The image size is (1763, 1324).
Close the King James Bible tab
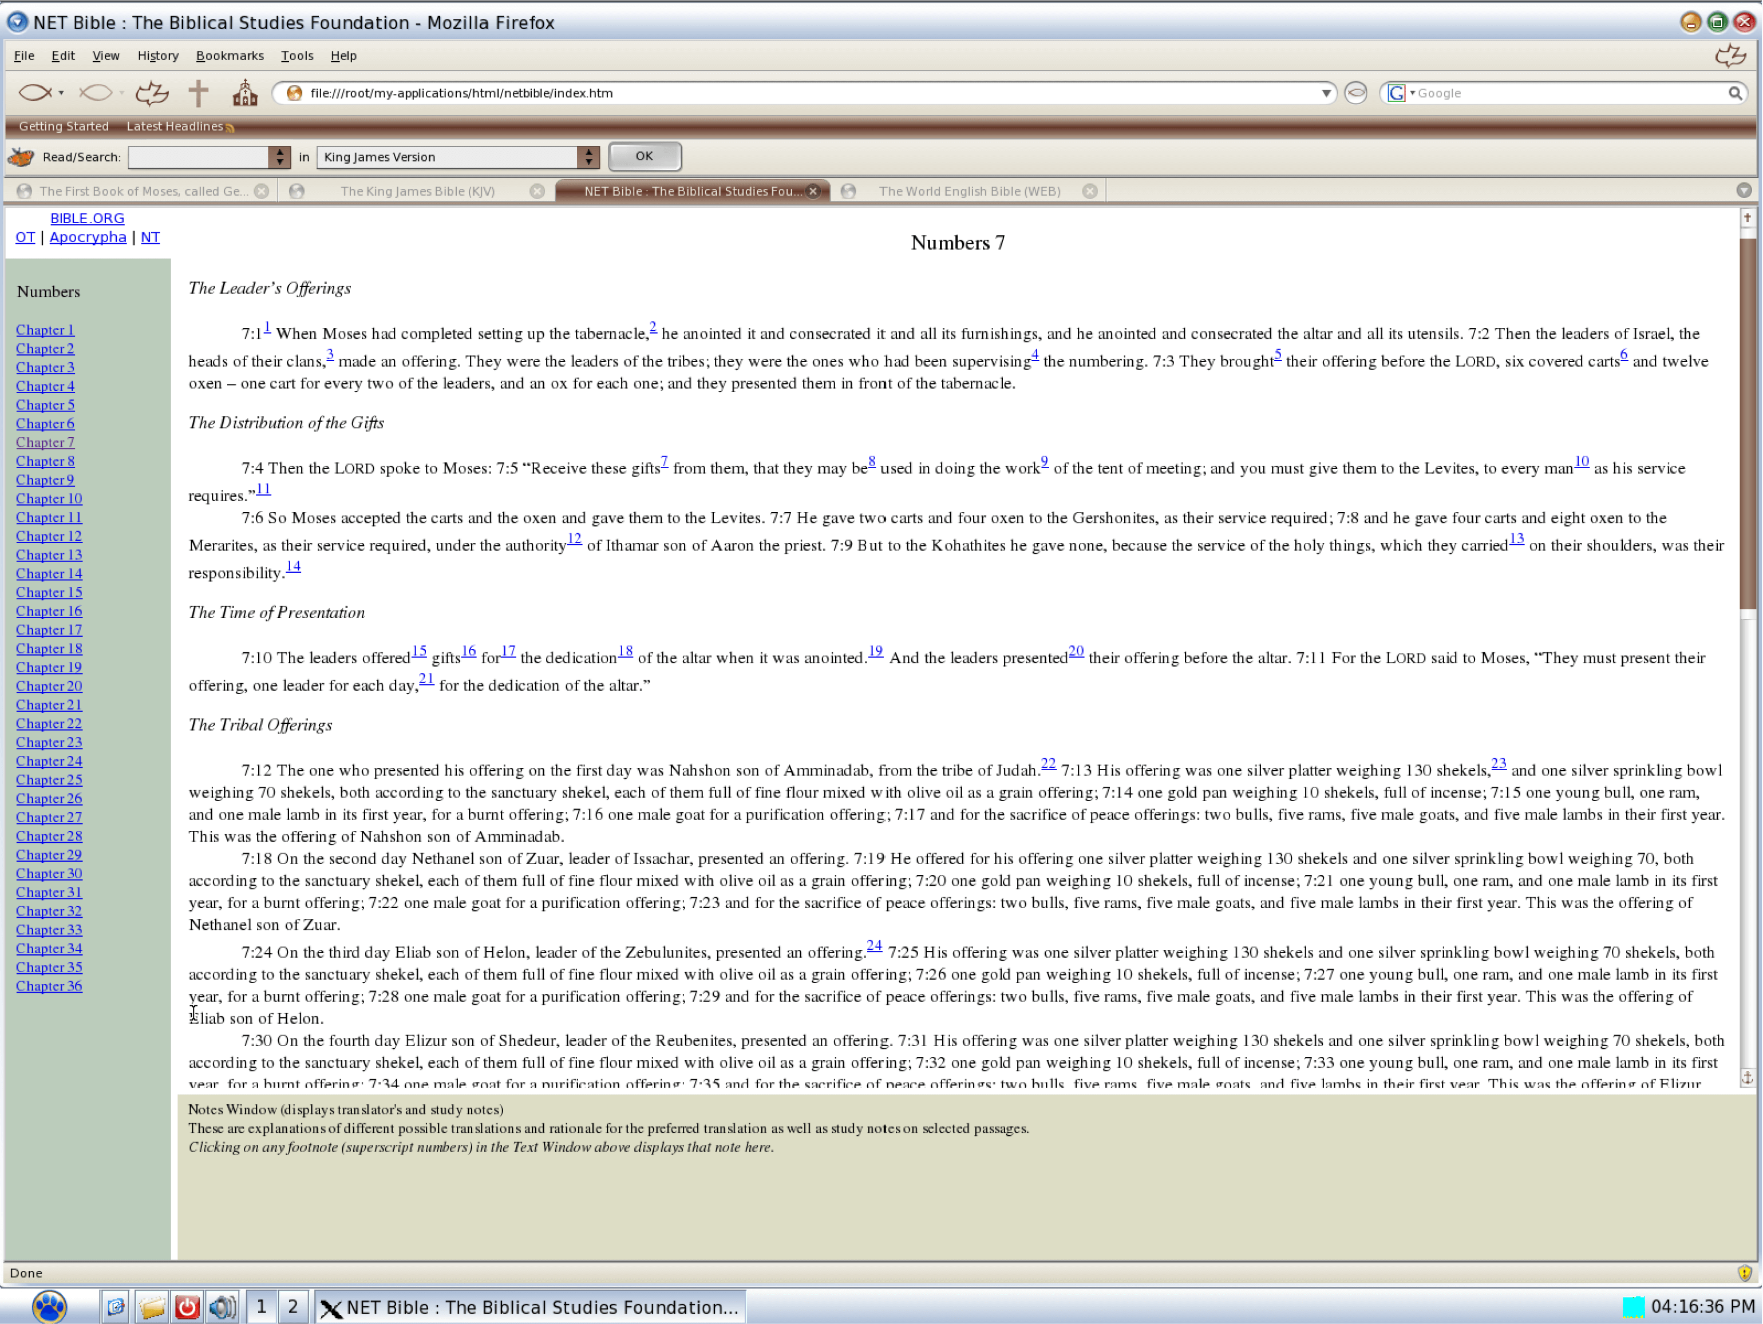537,191
